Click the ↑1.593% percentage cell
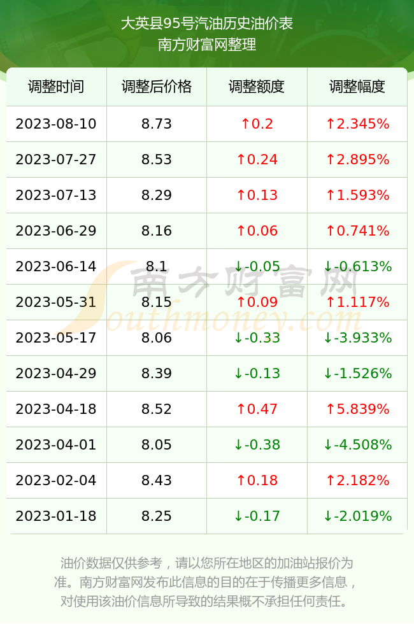414x624 pixels. coord(357,195)
